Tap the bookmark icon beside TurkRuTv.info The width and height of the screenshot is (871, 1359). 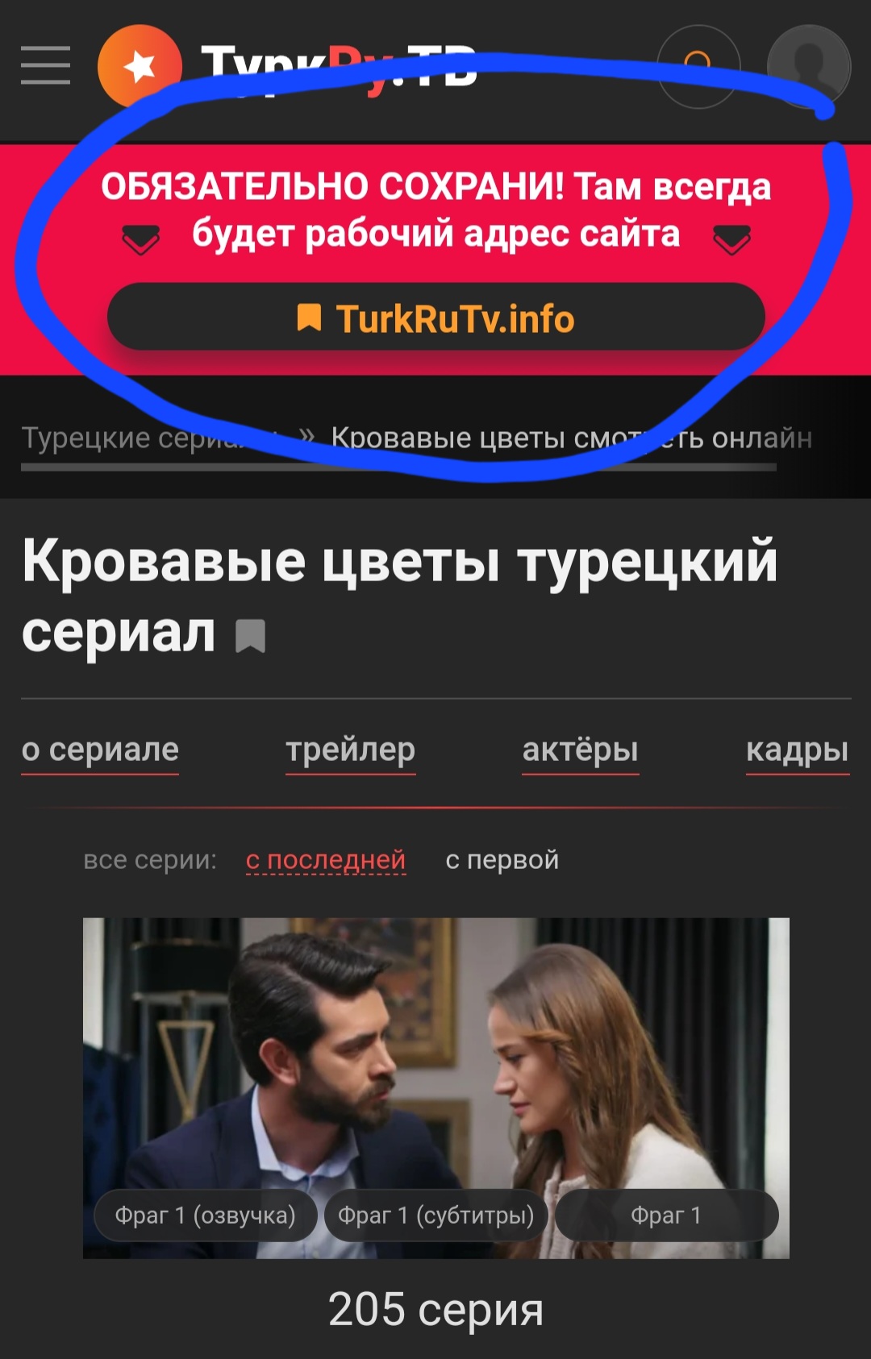click(x=309, y=318)
